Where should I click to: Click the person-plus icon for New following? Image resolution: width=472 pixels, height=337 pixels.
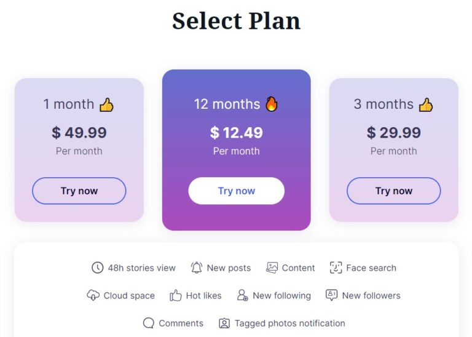(242, 295)
